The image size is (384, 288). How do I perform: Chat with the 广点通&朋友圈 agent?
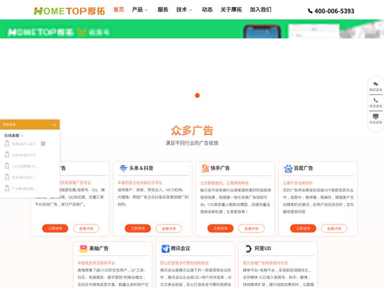coord(24,189)
